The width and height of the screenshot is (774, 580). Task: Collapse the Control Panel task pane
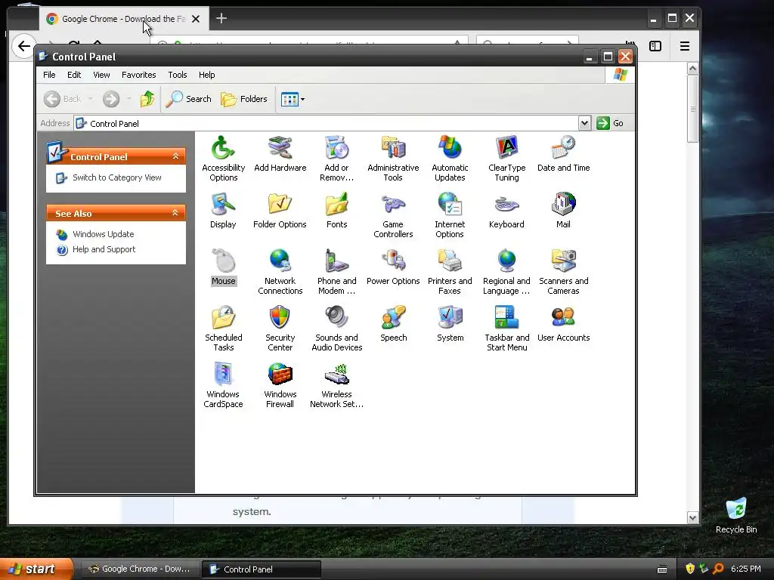pos(175,156)
